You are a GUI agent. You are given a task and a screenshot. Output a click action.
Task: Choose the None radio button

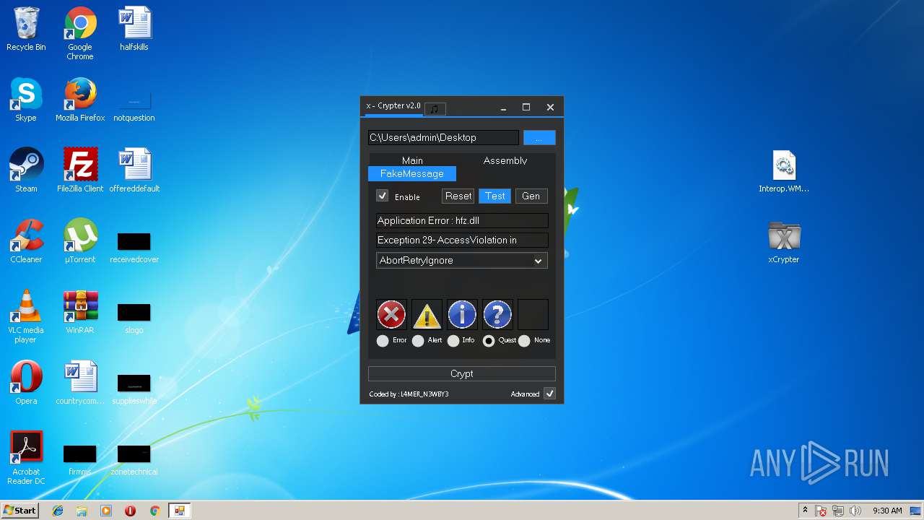(x=524, y=341)
